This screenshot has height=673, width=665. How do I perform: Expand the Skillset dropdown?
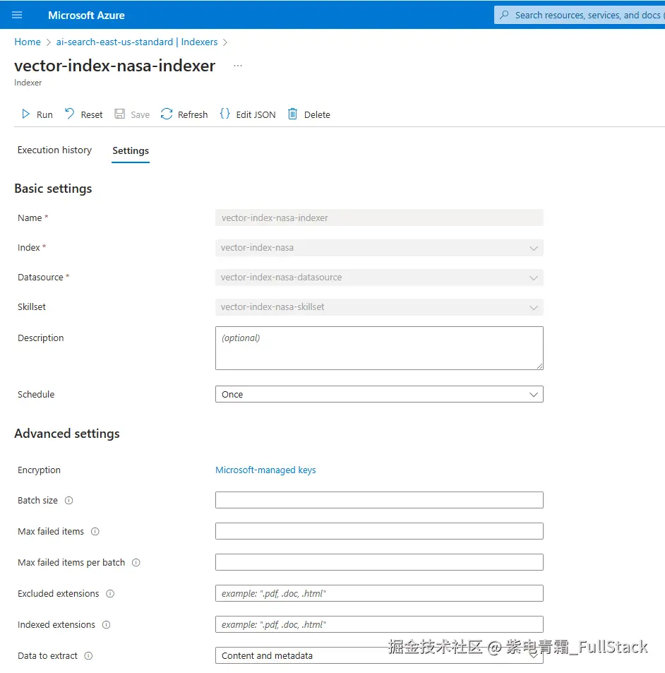379,307
